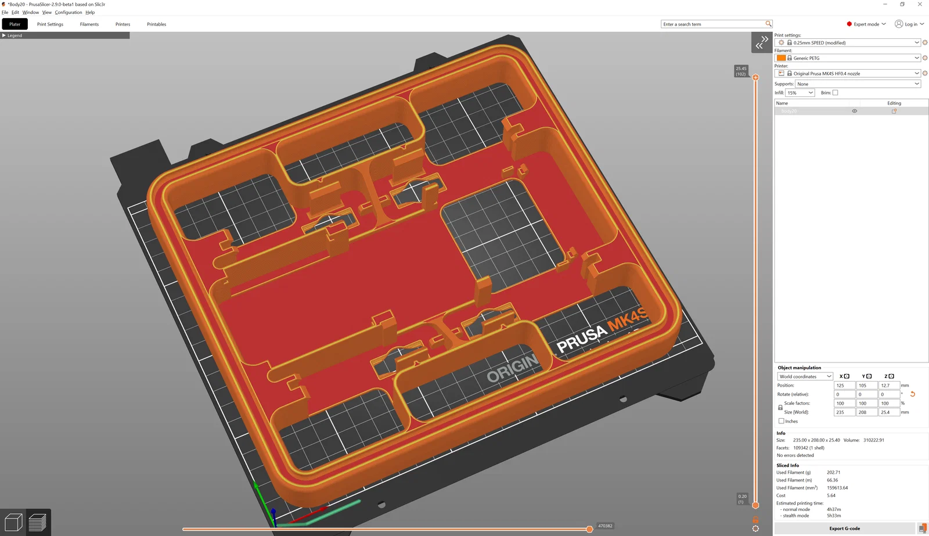
Task: Click the Export G-code button
Action: point(845,528)
